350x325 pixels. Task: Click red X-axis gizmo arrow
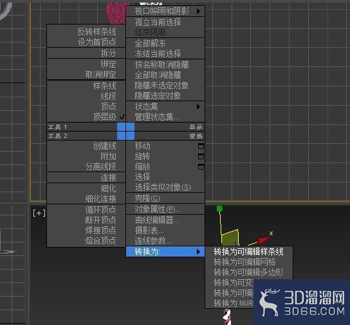click(x=263, y=241)
